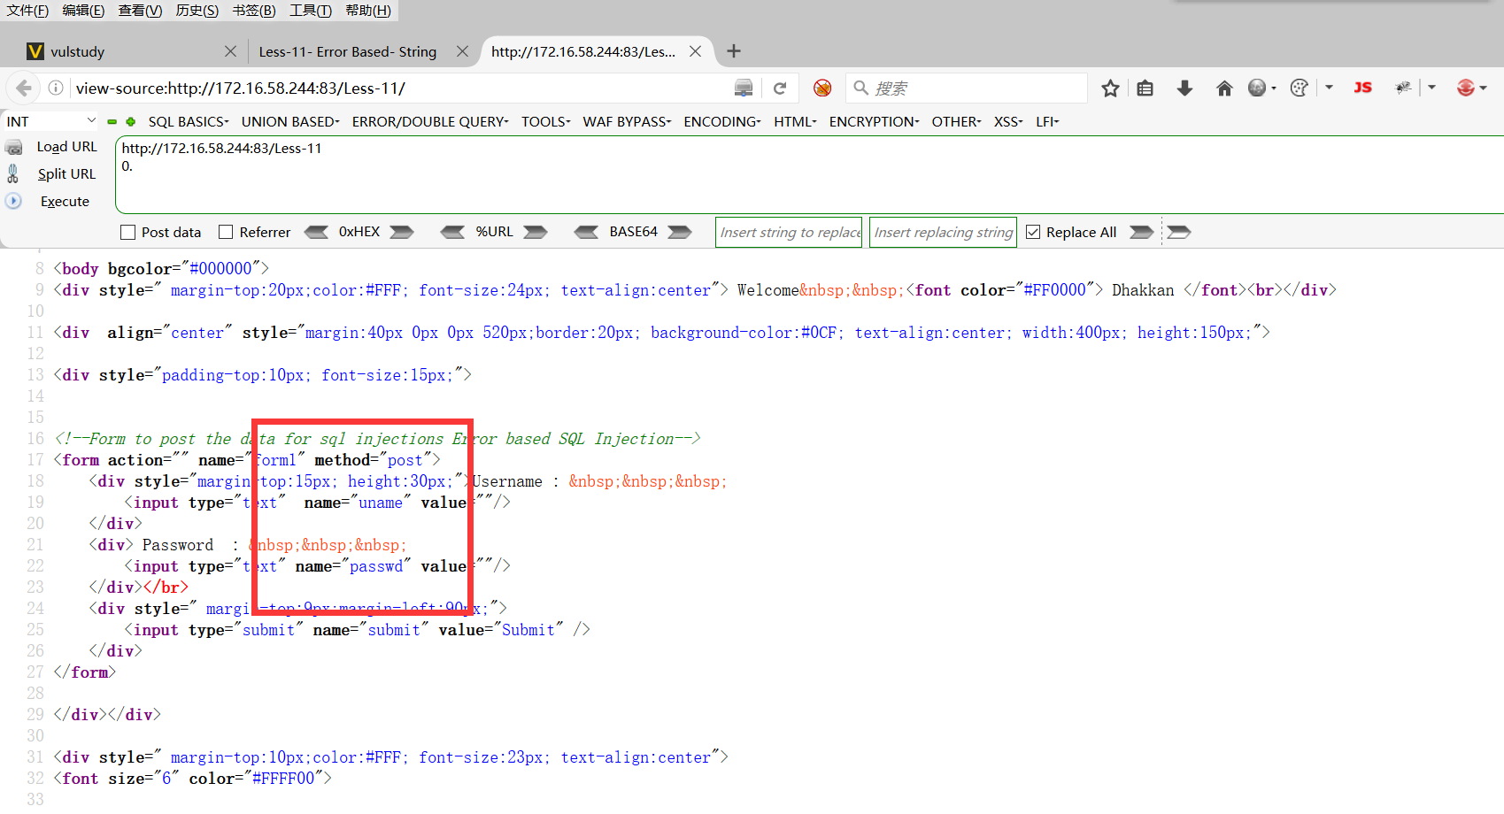Click Insert replacing string field
Screen dimensions: 1504x814
943,232
